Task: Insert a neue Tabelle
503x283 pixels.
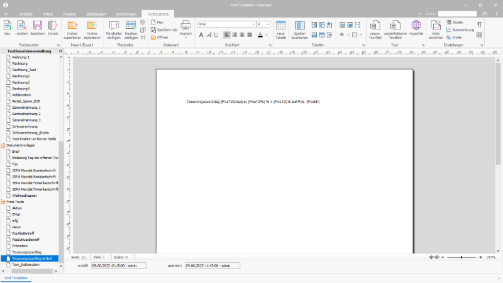Action: 280,30
